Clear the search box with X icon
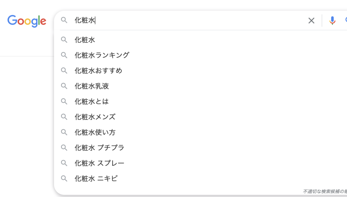 (x=311, y=21)
